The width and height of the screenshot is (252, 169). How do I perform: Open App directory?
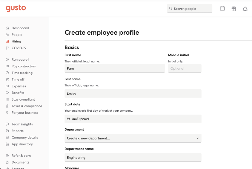tap(22, 144)
